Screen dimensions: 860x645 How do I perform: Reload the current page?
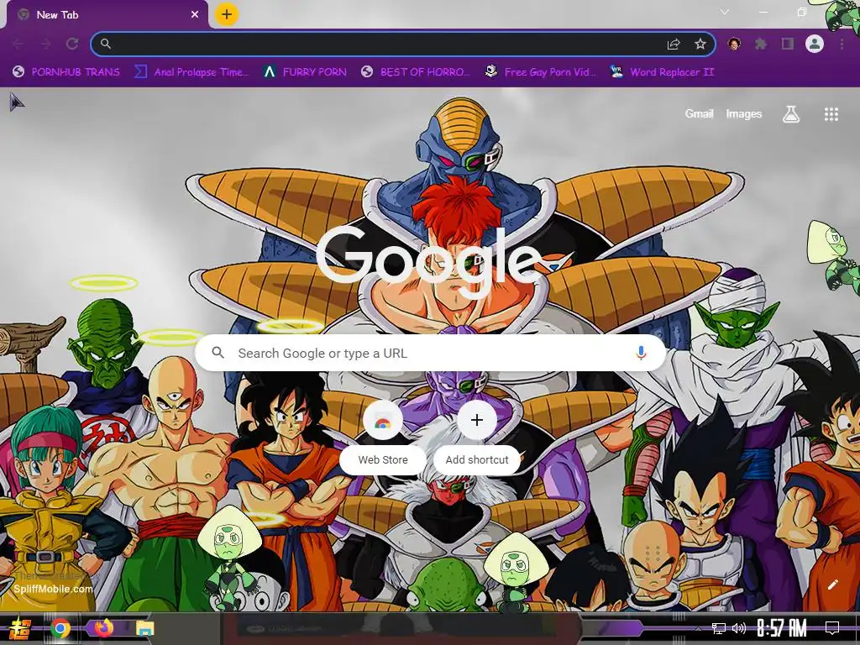(72, 44)
